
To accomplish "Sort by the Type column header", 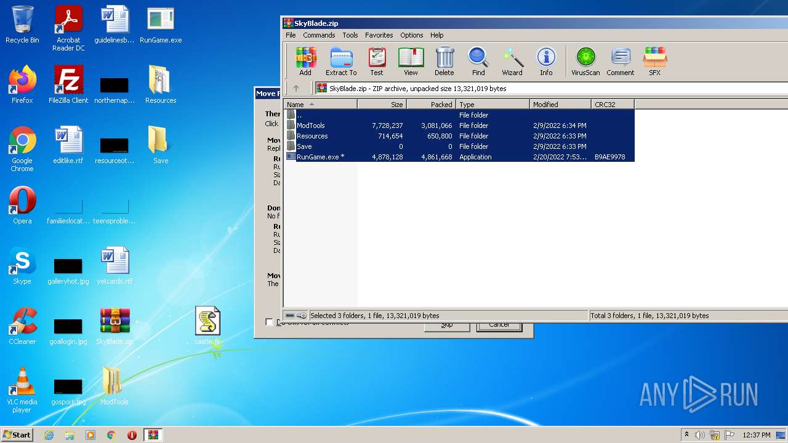I will [493, 105].
